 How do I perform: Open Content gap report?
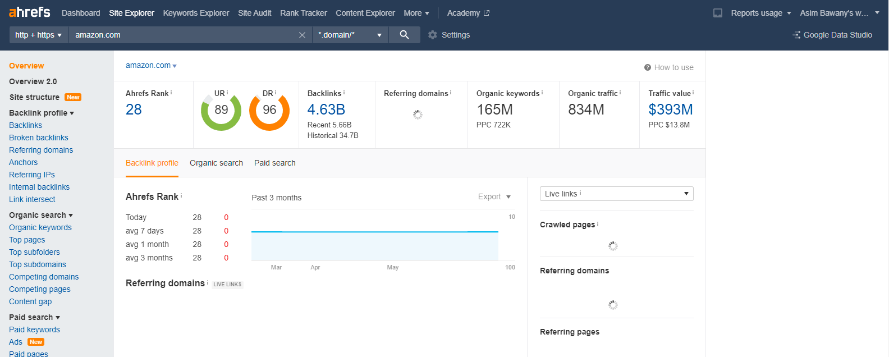click(x=30, y=301)
